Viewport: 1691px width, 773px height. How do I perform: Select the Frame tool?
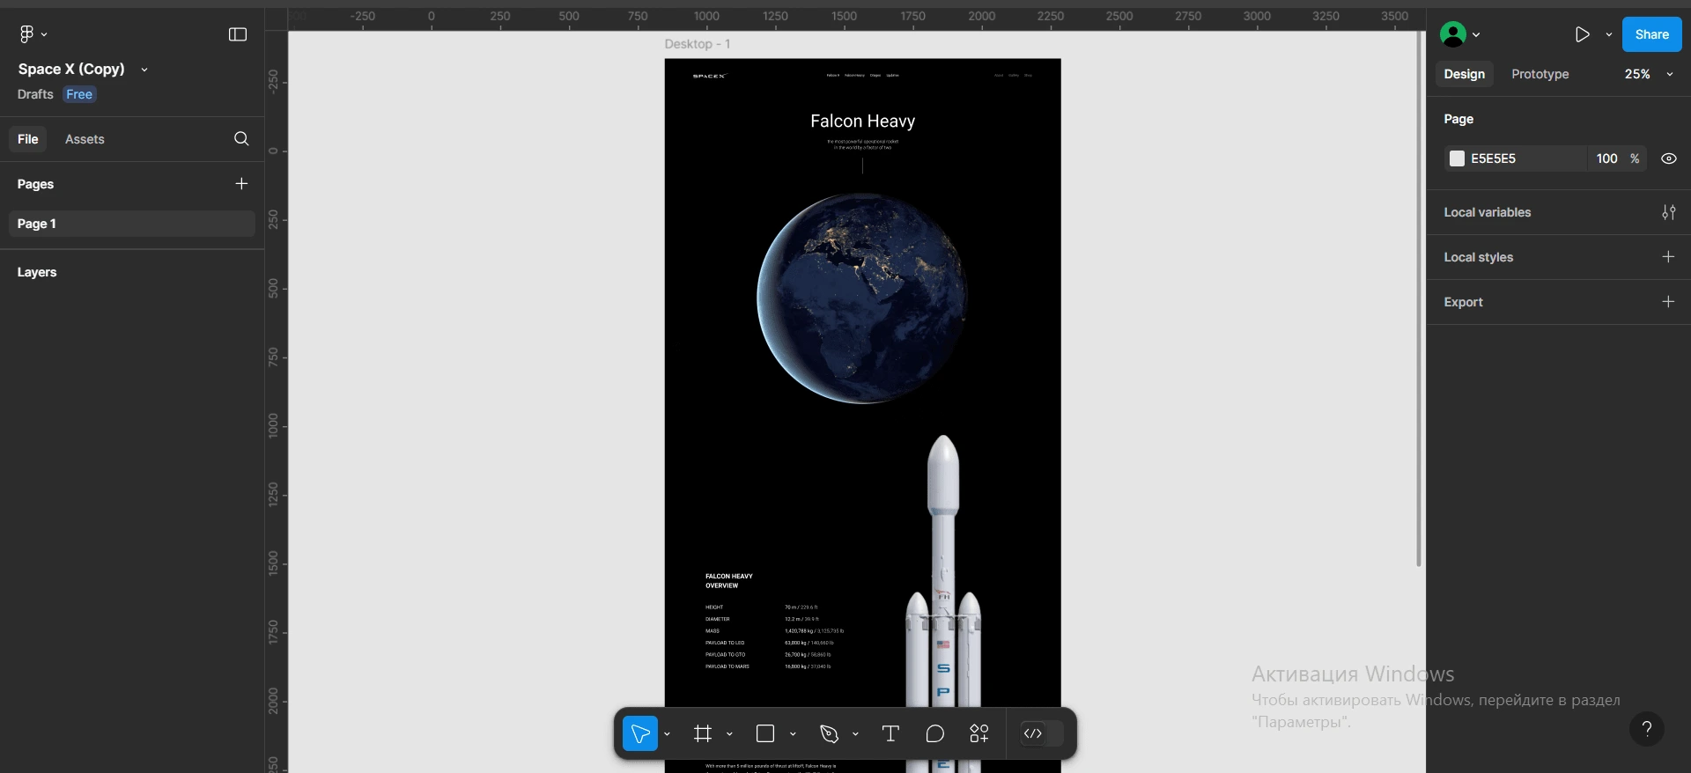pos(703,733)
